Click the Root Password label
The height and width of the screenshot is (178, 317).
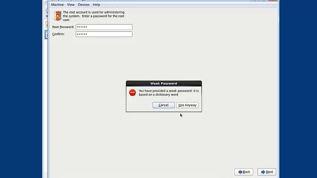pos(63,27)
